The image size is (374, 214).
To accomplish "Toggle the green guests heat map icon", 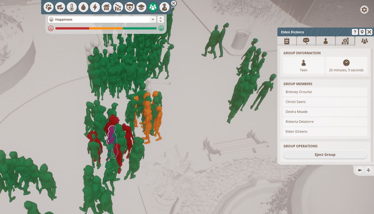I will click(153, 7).
